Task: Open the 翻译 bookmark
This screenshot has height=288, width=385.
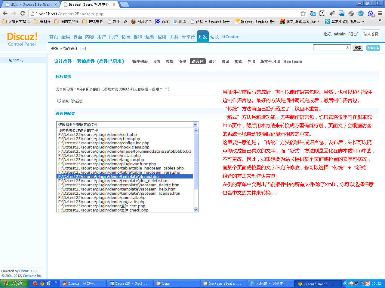Action: tap(179, 22)
